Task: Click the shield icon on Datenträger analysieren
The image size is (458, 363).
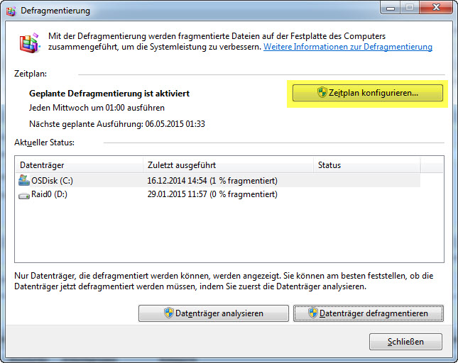Action: 169,313
